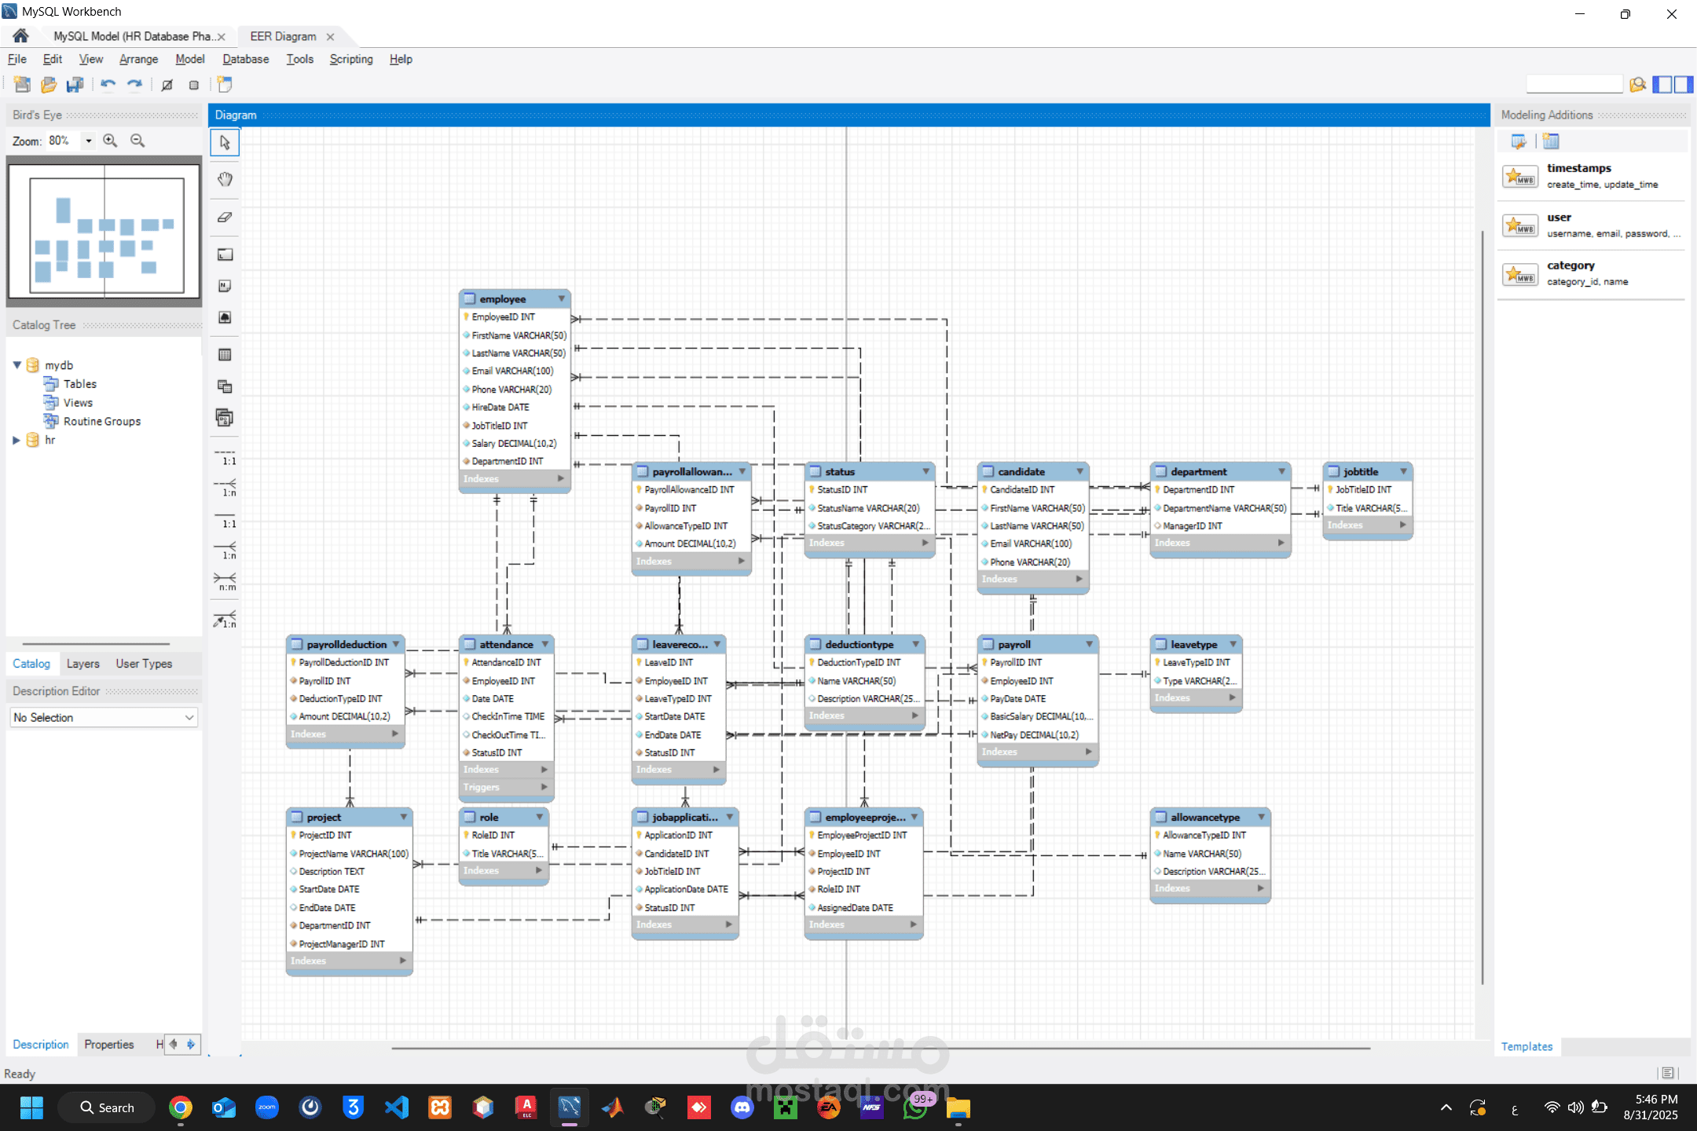Toggle grid display toolbar icon
Image resolution: width=1697 pixels, height=1131 pixels.
tap(167, 85)
